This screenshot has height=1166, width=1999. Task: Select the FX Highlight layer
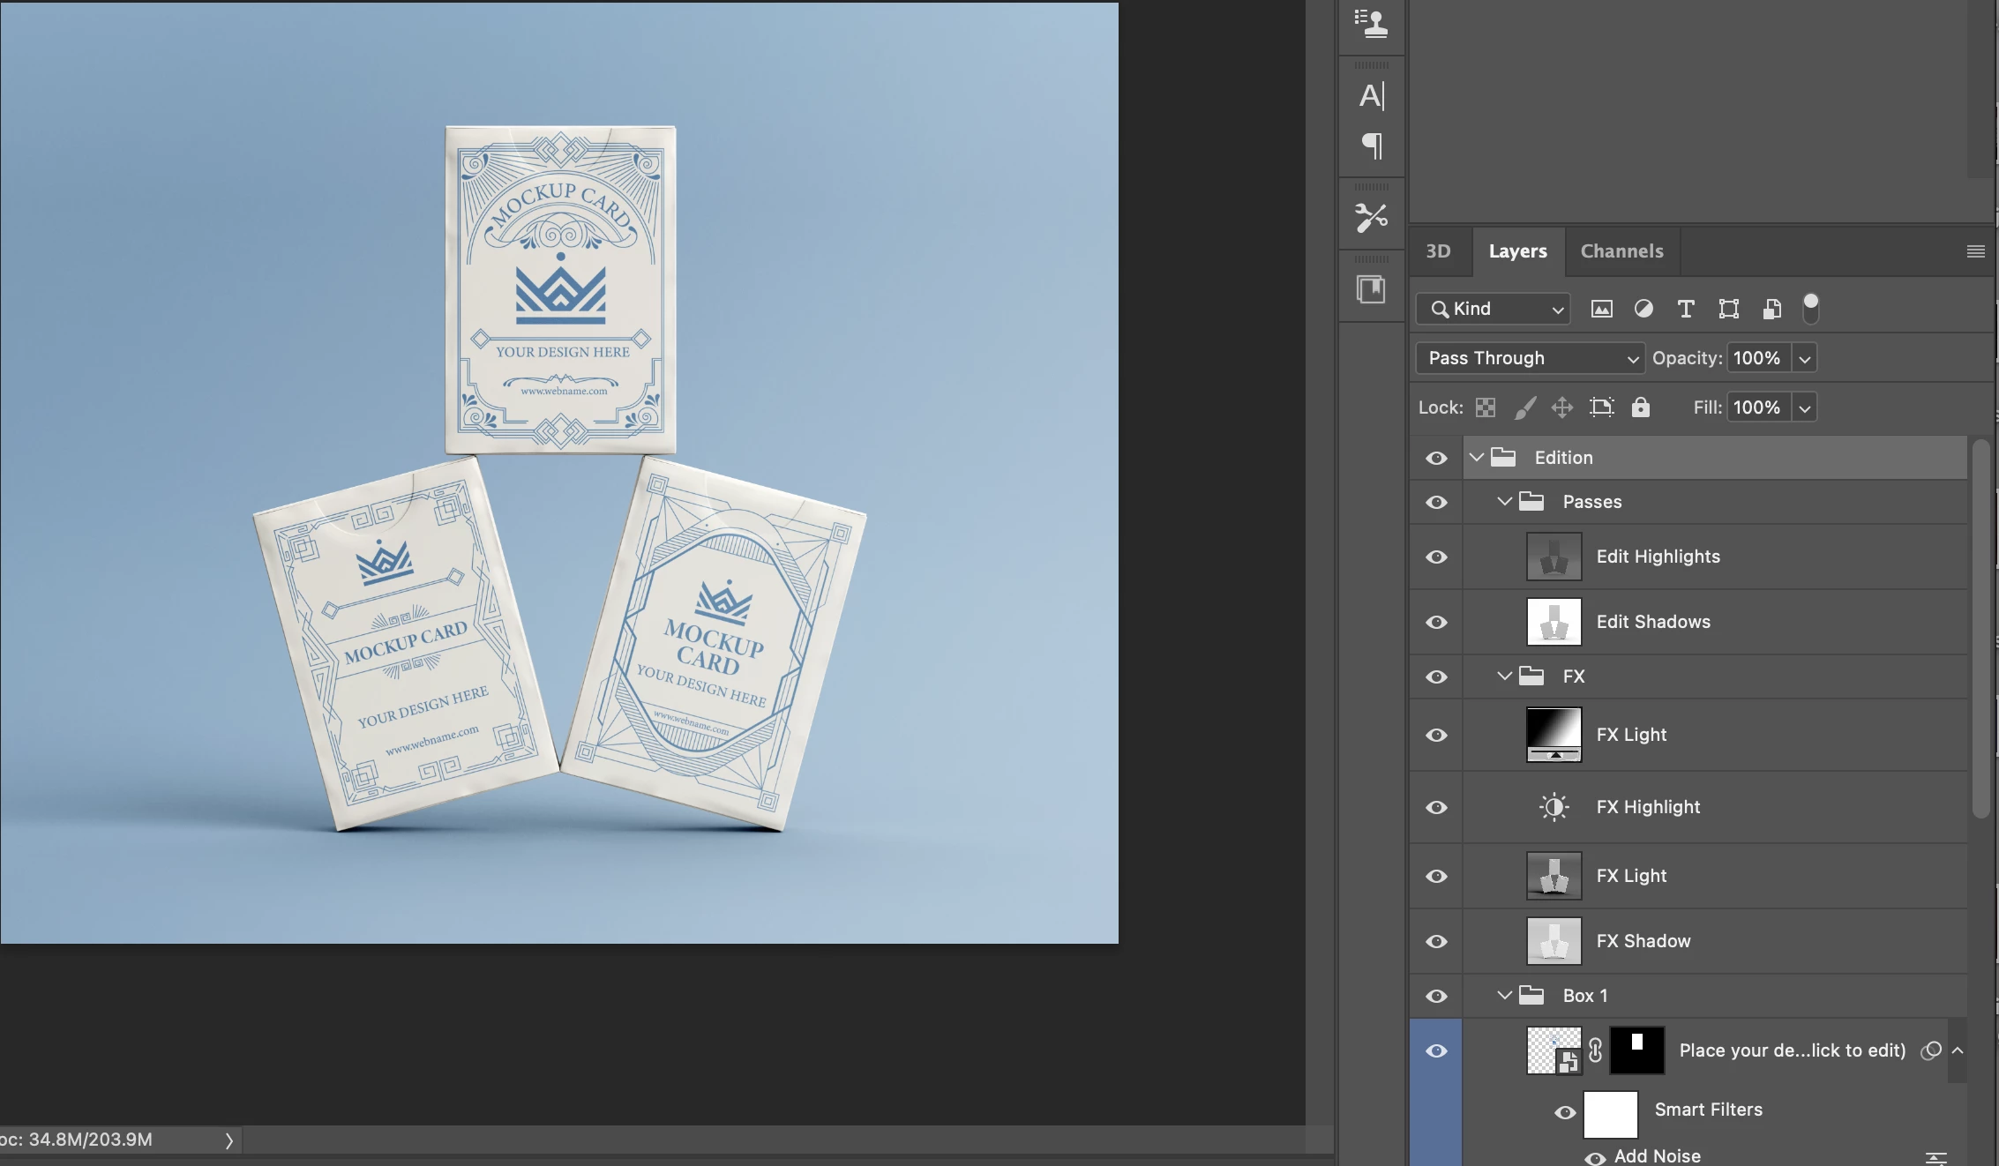1648,807
